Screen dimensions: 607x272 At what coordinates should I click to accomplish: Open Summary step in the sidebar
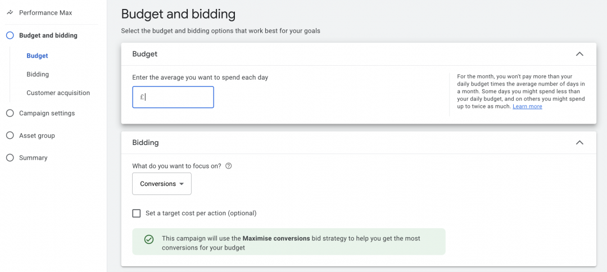pos(33,158)
